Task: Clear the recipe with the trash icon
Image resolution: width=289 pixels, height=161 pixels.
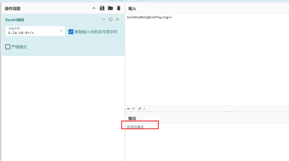Action: coord(119,8)
